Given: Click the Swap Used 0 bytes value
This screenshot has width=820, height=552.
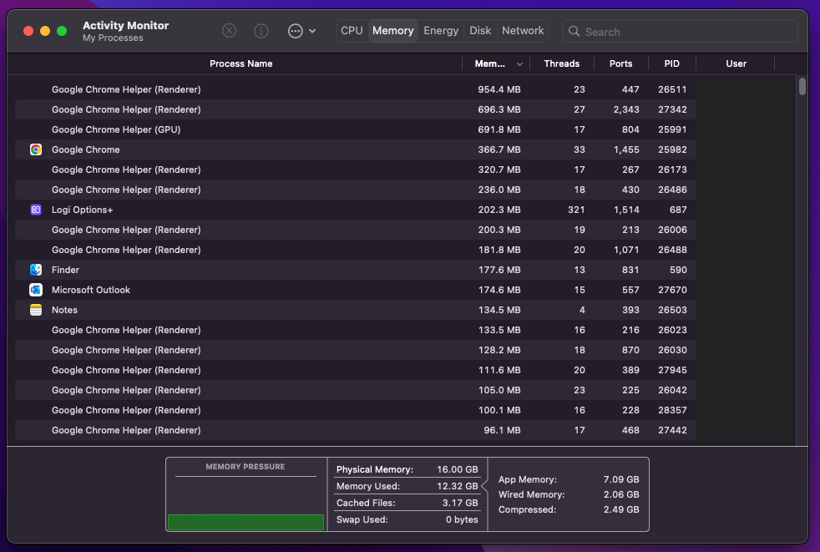Looking at the screenshot, I should (462, 519).
